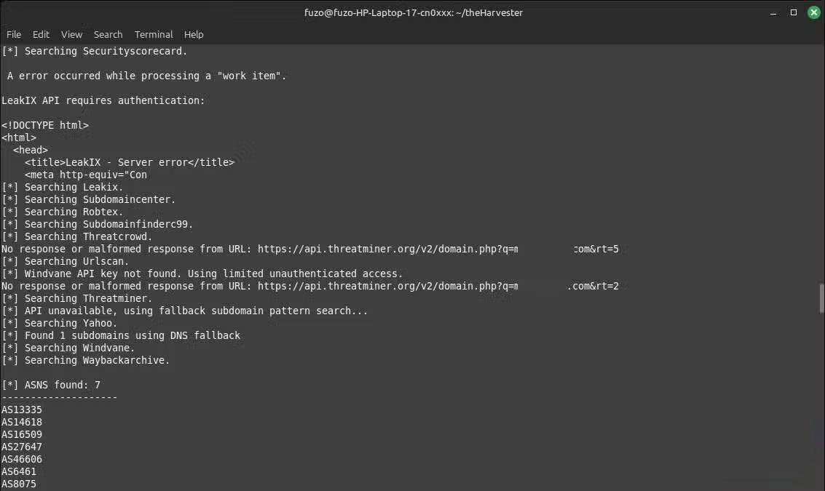This screenshot has height=491, width=825.
Task: Open the Edit menu
Action: (41, 34)
